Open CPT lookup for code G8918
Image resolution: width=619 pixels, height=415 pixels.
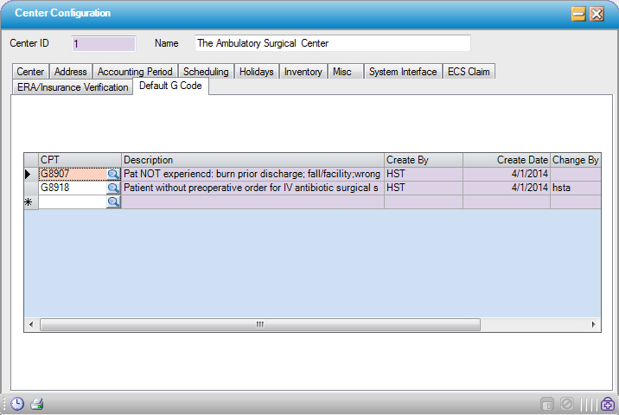(x=113, y=188)
